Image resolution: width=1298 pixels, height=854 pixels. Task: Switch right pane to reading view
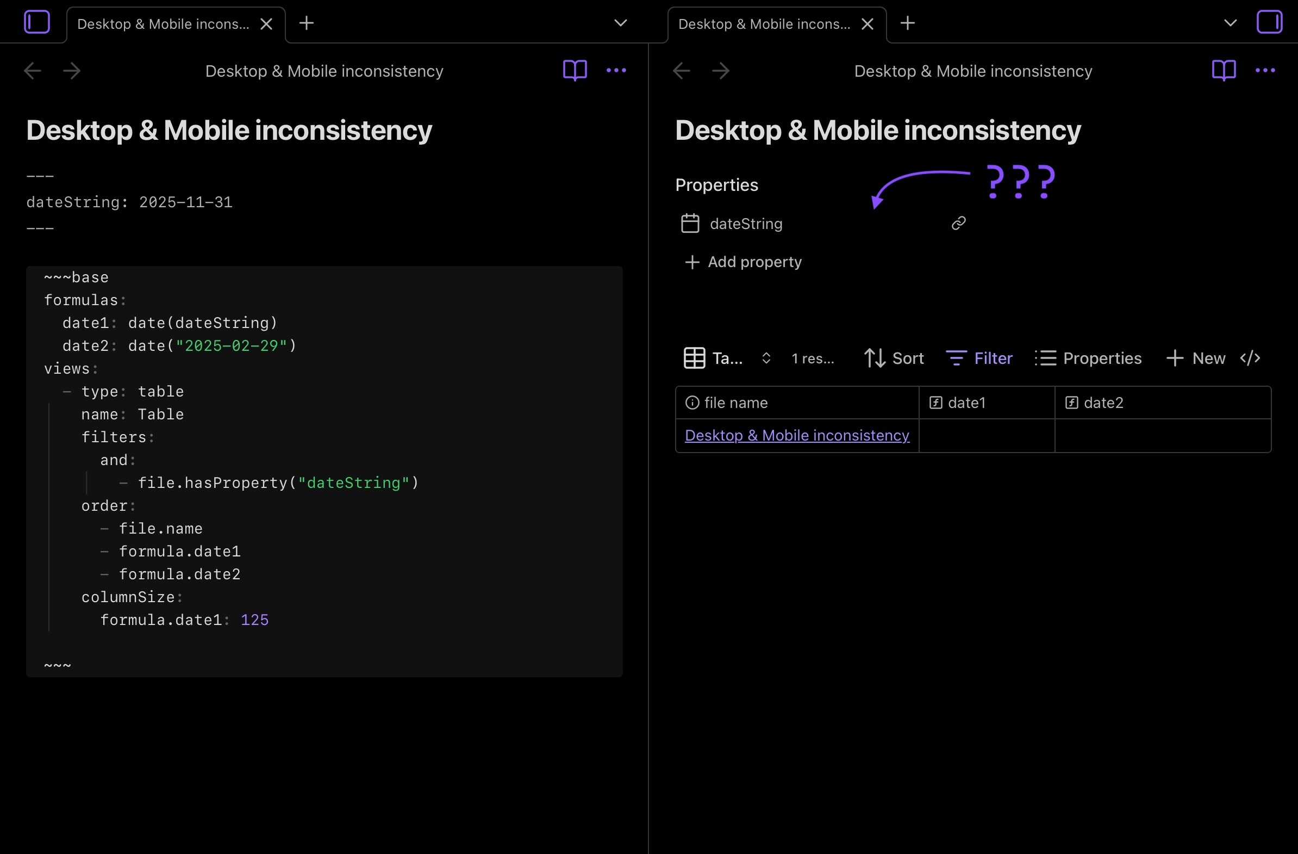pos(1224,70)
